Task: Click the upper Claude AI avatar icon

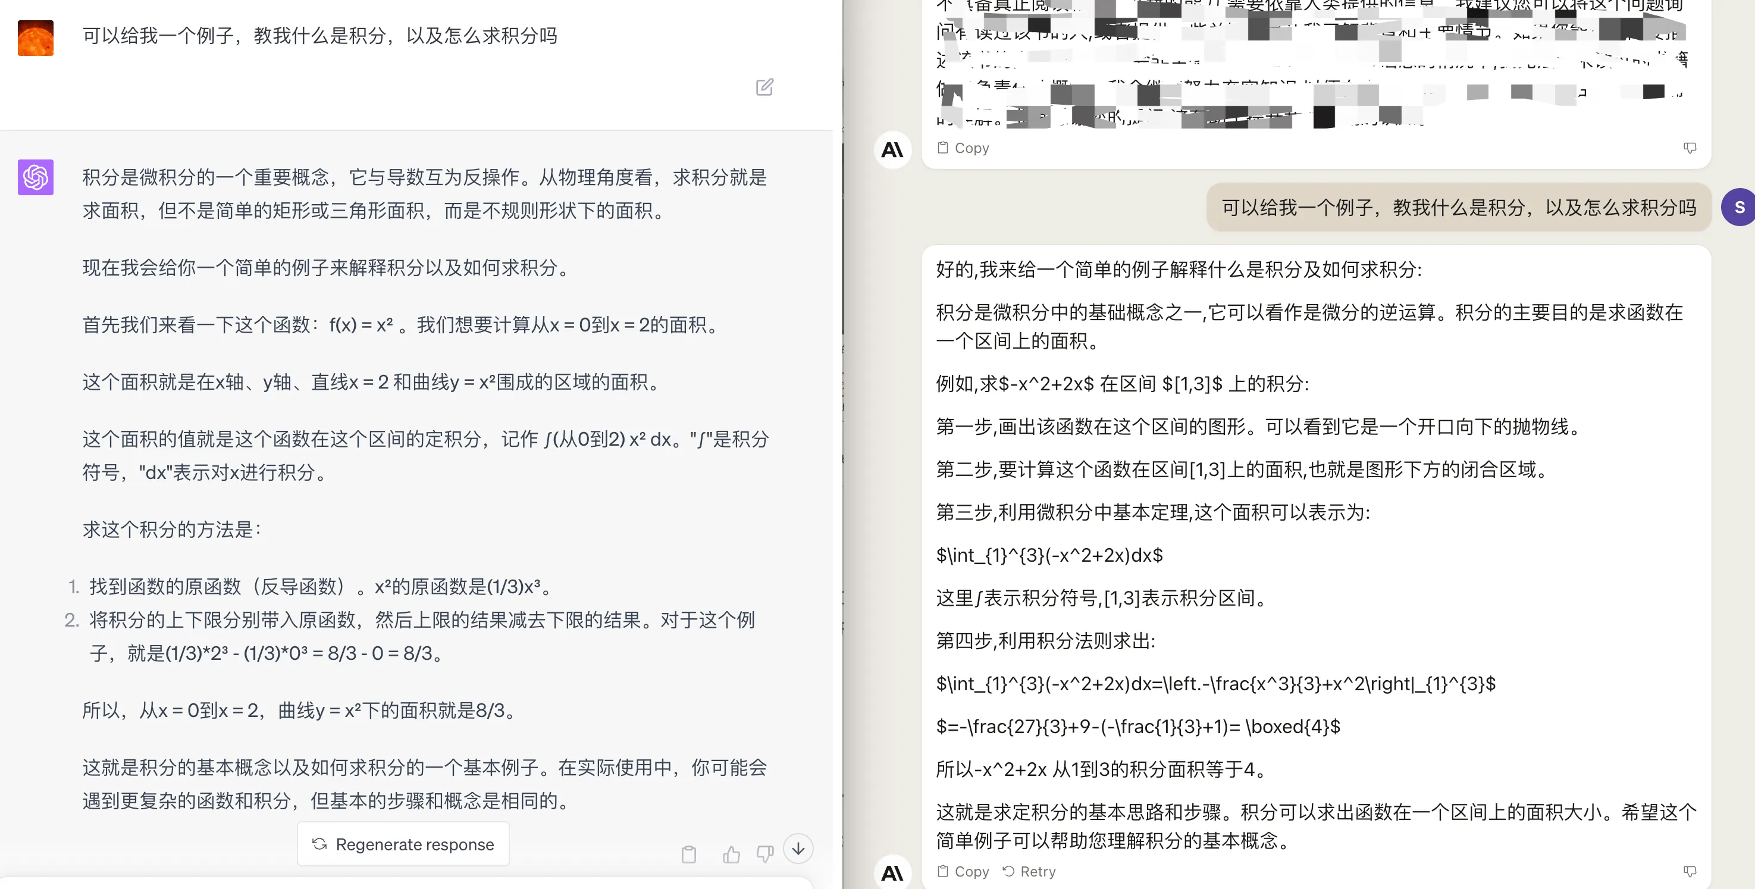Action: pos(892,149)
